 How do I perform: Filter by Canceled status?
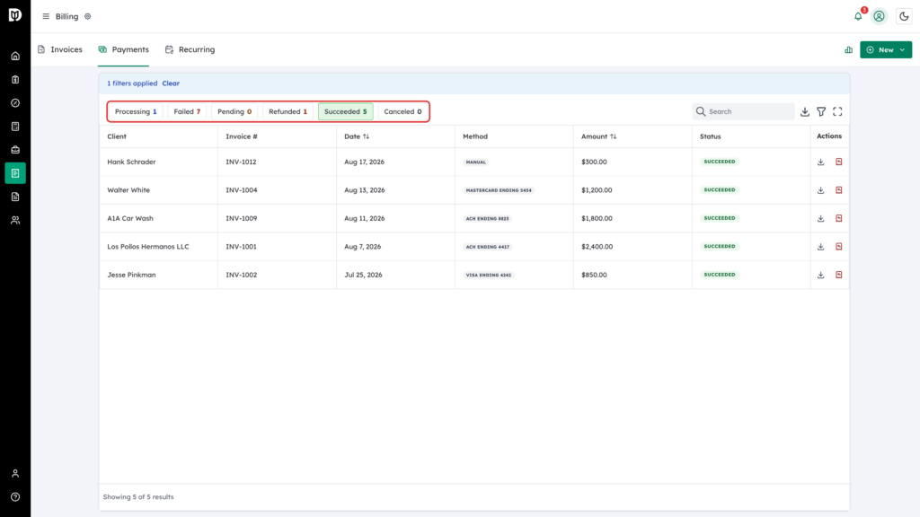(402, 111)
